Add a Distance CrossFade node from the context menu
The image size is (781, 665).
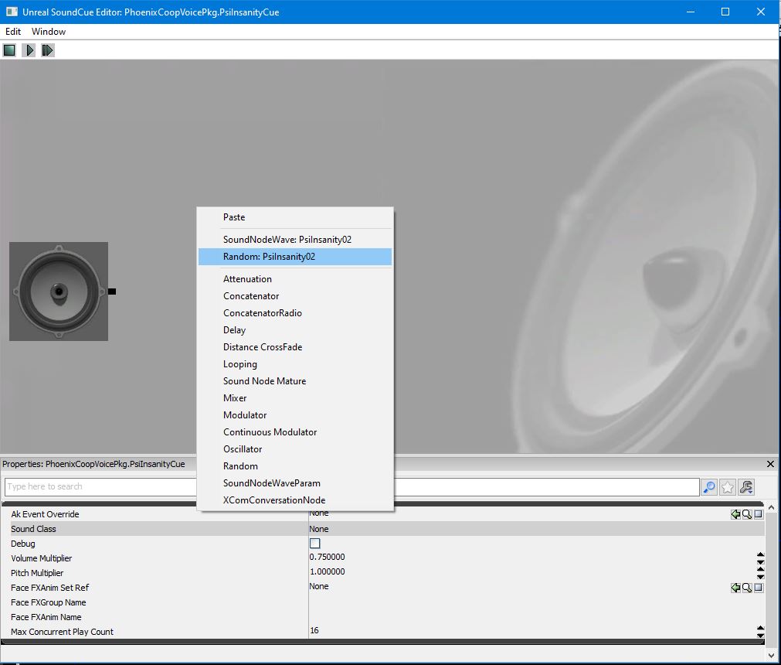point(295,347)
